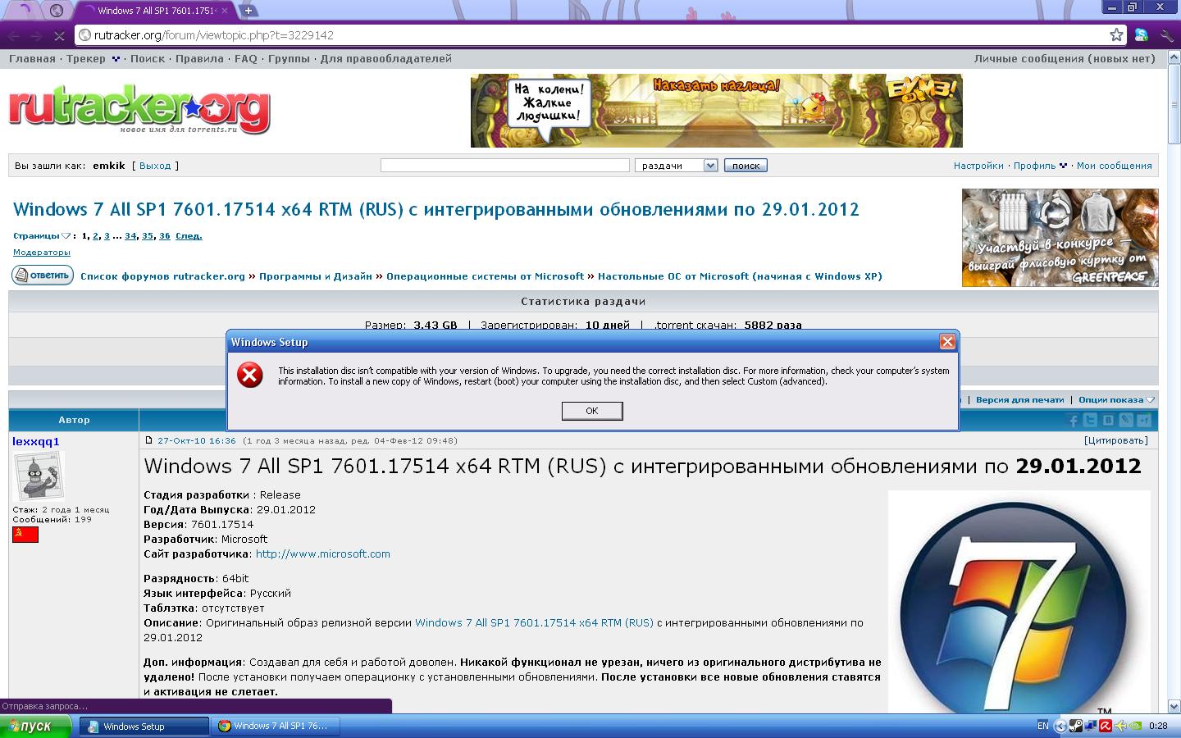Click the Программы и Дизайн breadcrumb
Image resolution: width=1181 pixels, height=738 pixels.
[x=316, y=276]
